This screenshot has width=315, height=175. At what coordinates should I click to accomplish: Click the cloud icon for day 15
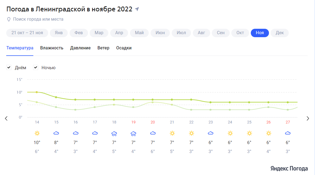pyautogui.click(x=56, y=133)
